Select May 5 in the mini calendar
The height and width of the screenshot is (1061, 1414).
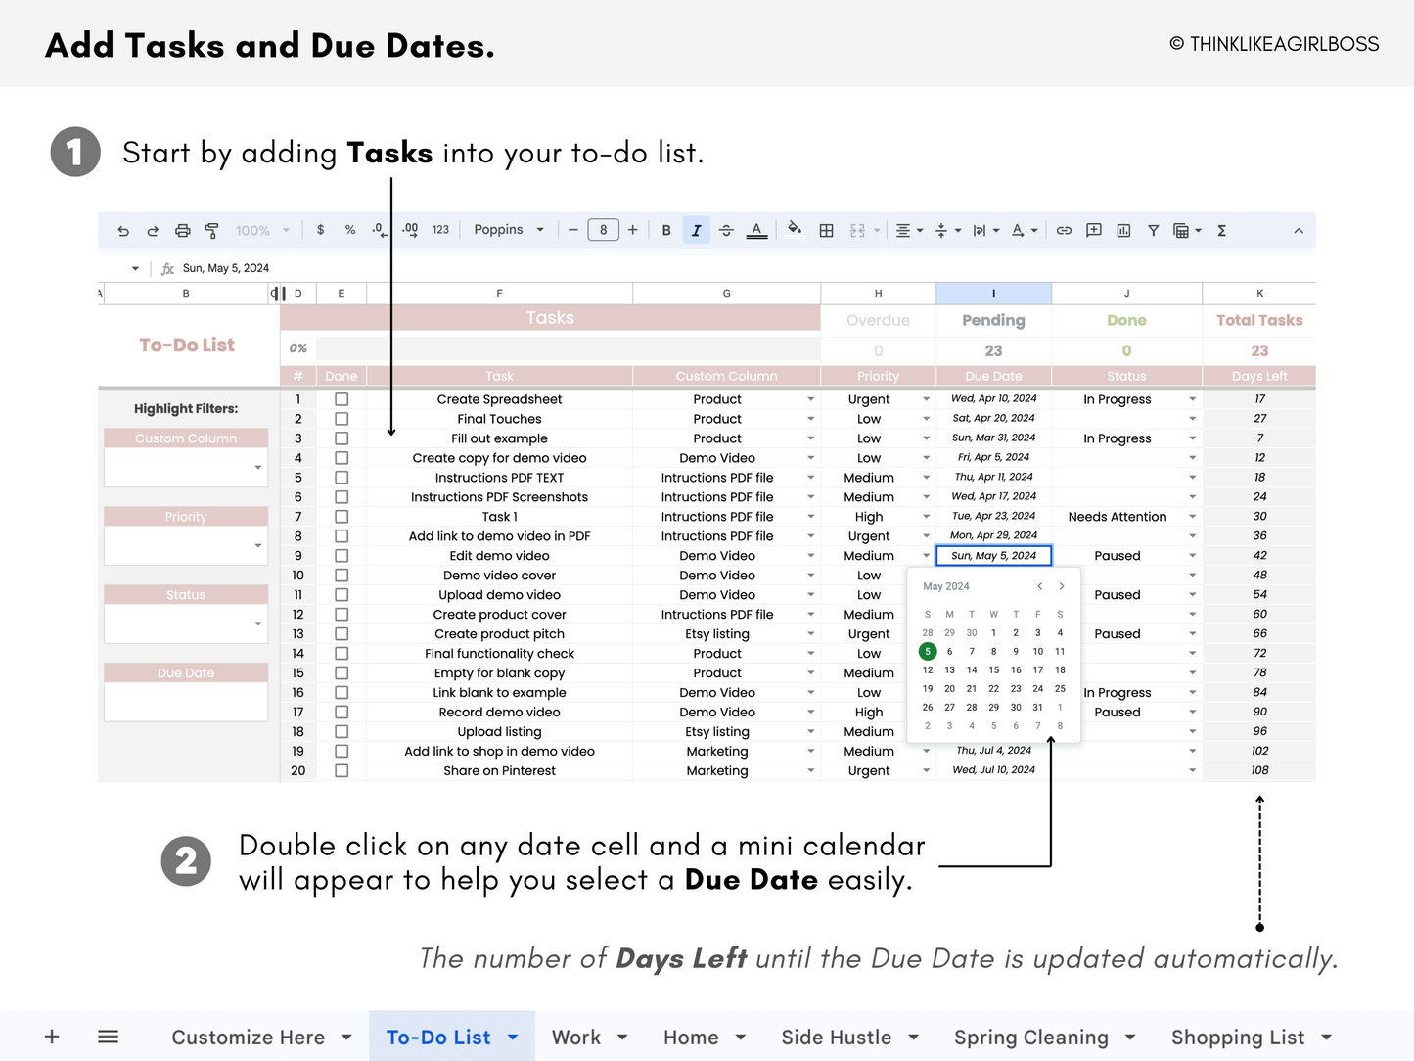click(x=927, y=651)
